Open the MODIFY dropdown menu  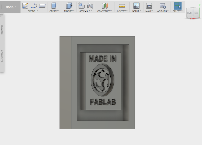tap(69, 11)
